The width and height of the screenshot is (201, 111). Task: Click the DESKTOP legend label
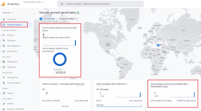point(59,69)
